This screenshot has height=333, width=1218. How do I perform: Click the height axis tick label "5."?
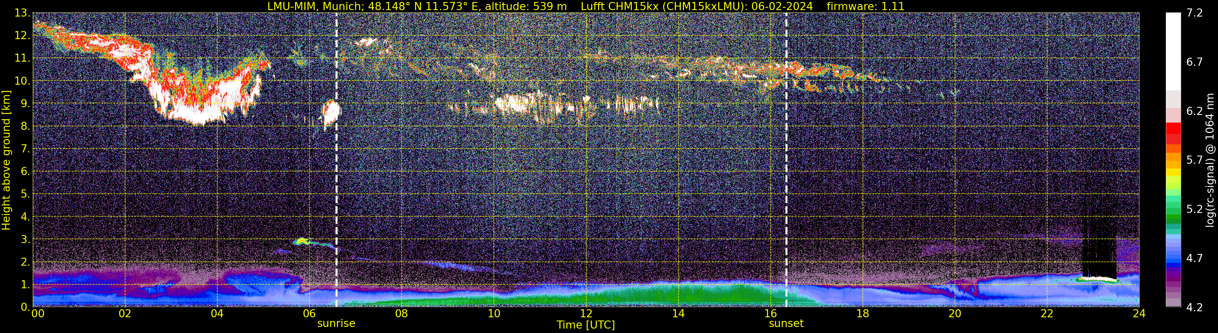click(25, 194)
